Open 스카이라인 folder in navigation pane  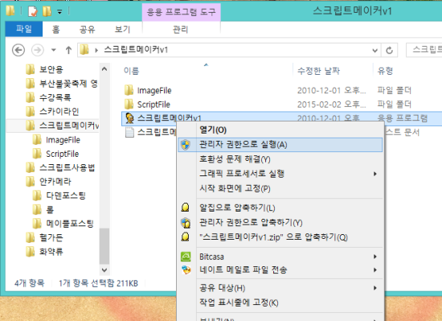59,112
